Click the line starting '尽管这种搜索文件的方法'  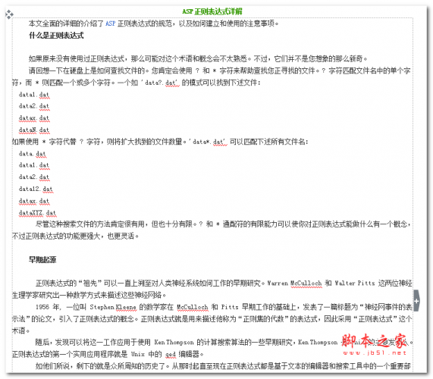pyautogui.click(x=223, y=224)
